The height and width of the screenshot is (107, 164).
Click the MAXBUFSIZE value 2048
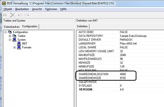[123, 55]
